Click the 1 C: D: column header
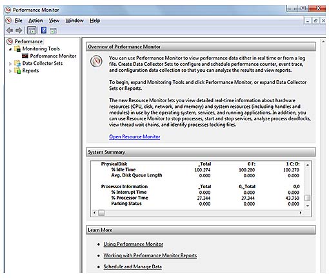 pos(293,164)
